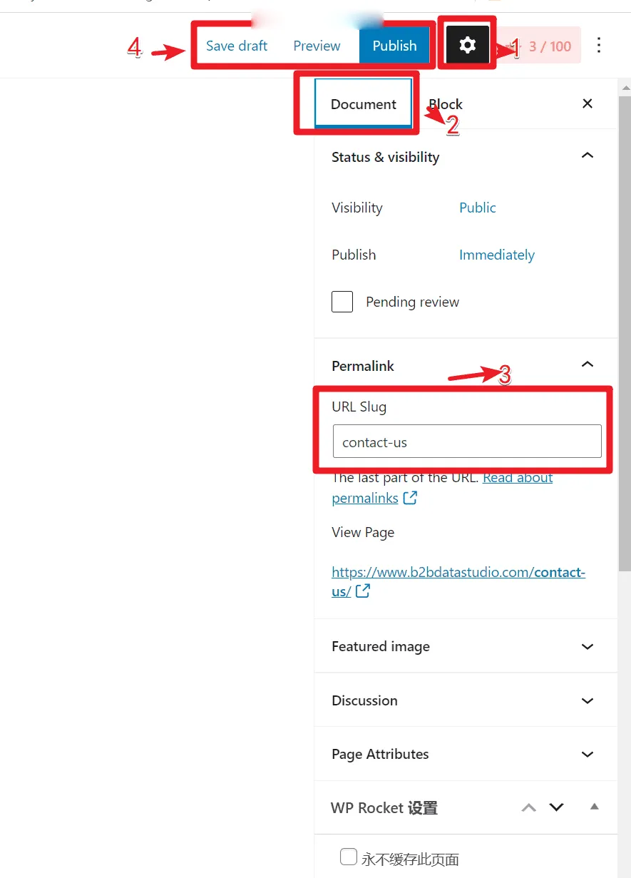The image size is (631, 878).
Task: Click the Publish button
Action: coord(394,46)
